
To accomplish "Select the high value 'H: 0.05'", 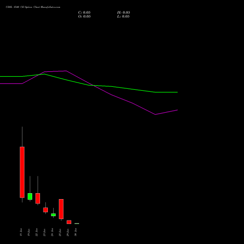I will point(123,13).
